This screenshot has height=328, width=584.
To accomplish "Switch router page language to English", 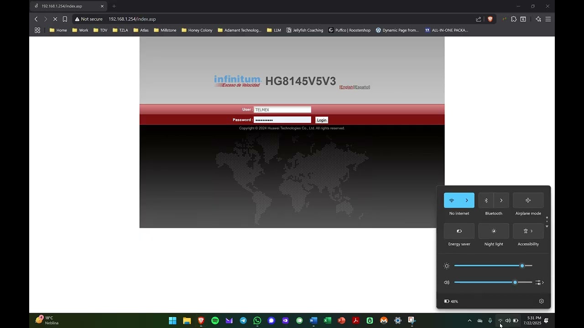I will coord(347,87).
